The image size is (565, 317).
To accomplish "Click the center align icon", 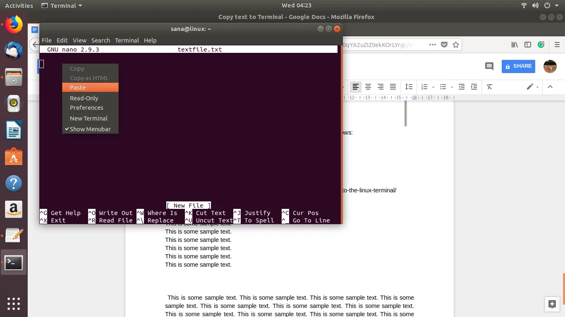I will point(368,87).
